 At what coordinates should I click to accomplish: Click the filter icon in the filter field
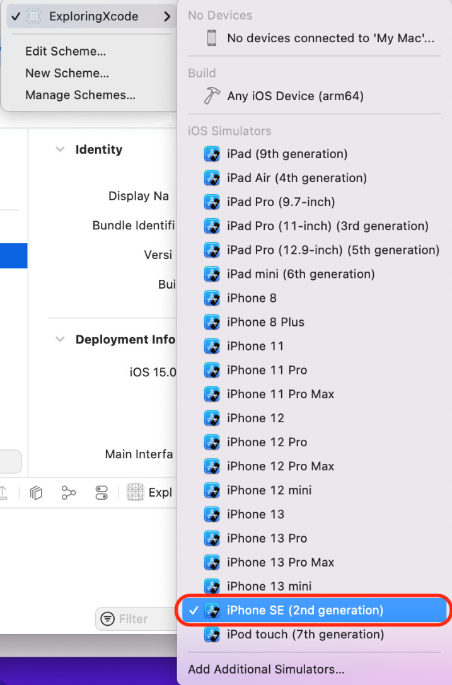click(108, 619)
